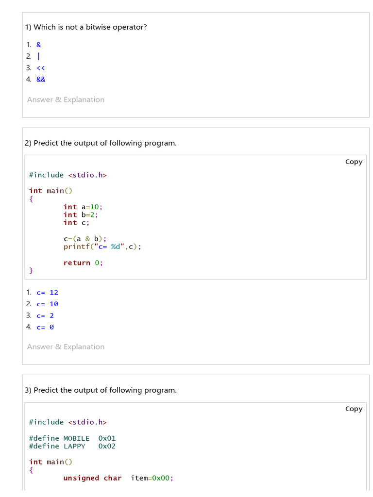
Task: Choose answer 'c= 10'
Action: (47, 304)
